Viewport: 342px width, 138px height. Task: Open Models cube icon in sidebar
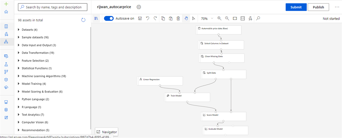coord(6,80)
